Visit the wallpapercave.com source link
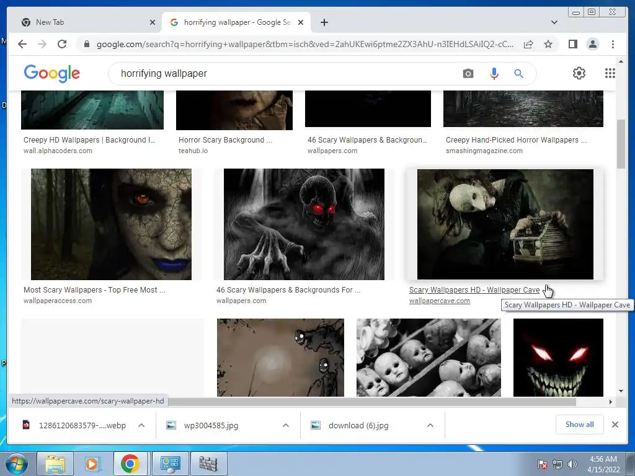Image resolution: width=635 pixels, height=476 pixels. [440, 301]
